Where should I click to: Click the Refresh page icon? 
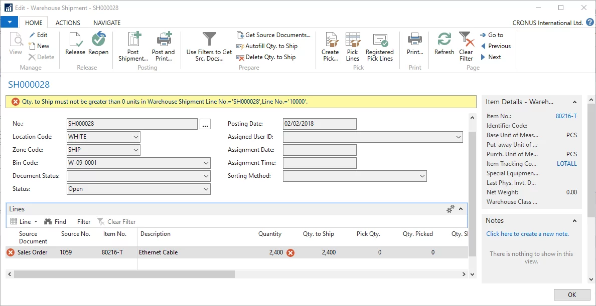click(444, 44)
